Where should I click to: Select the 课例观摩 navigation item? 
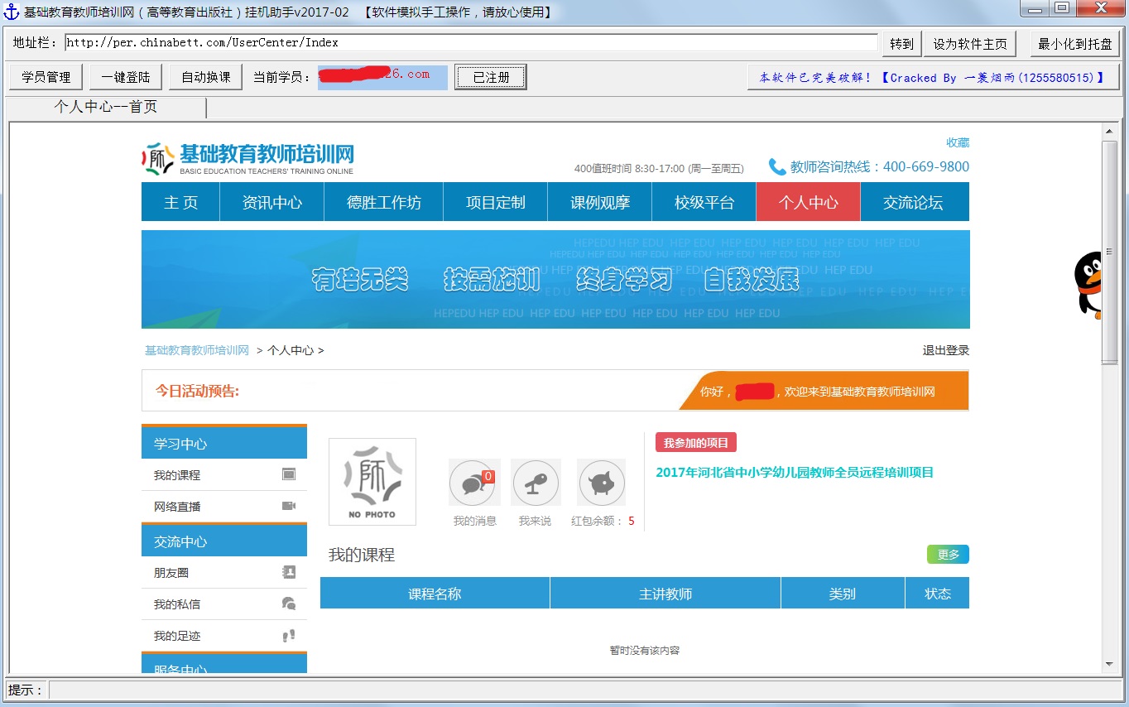[x=599, y=202]
